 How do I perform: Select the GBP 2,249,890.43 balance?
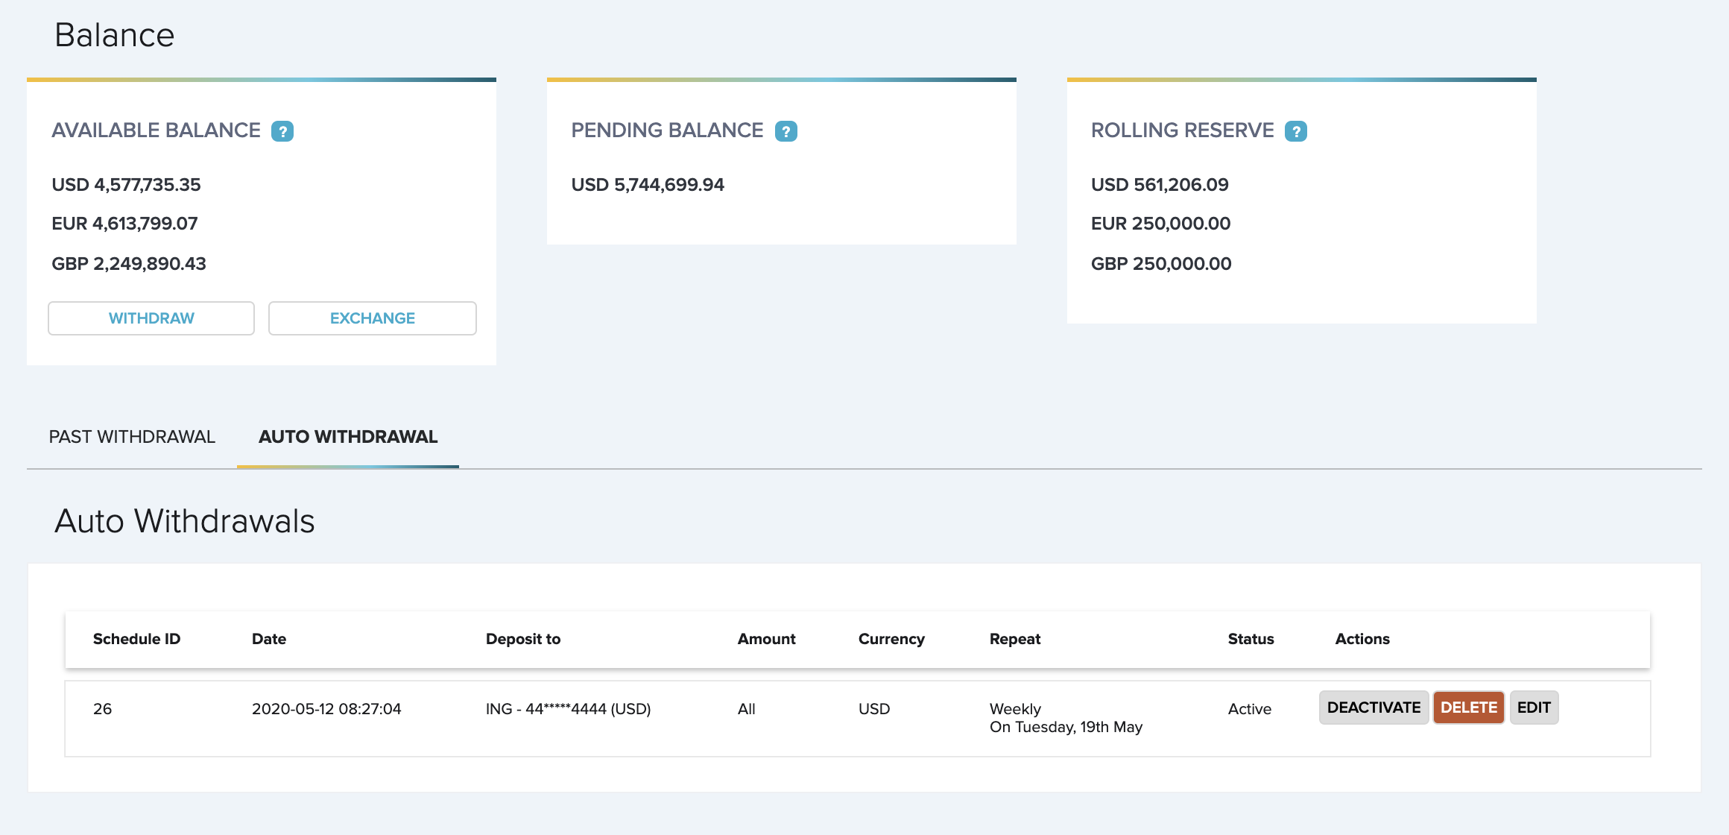point(129,264)
